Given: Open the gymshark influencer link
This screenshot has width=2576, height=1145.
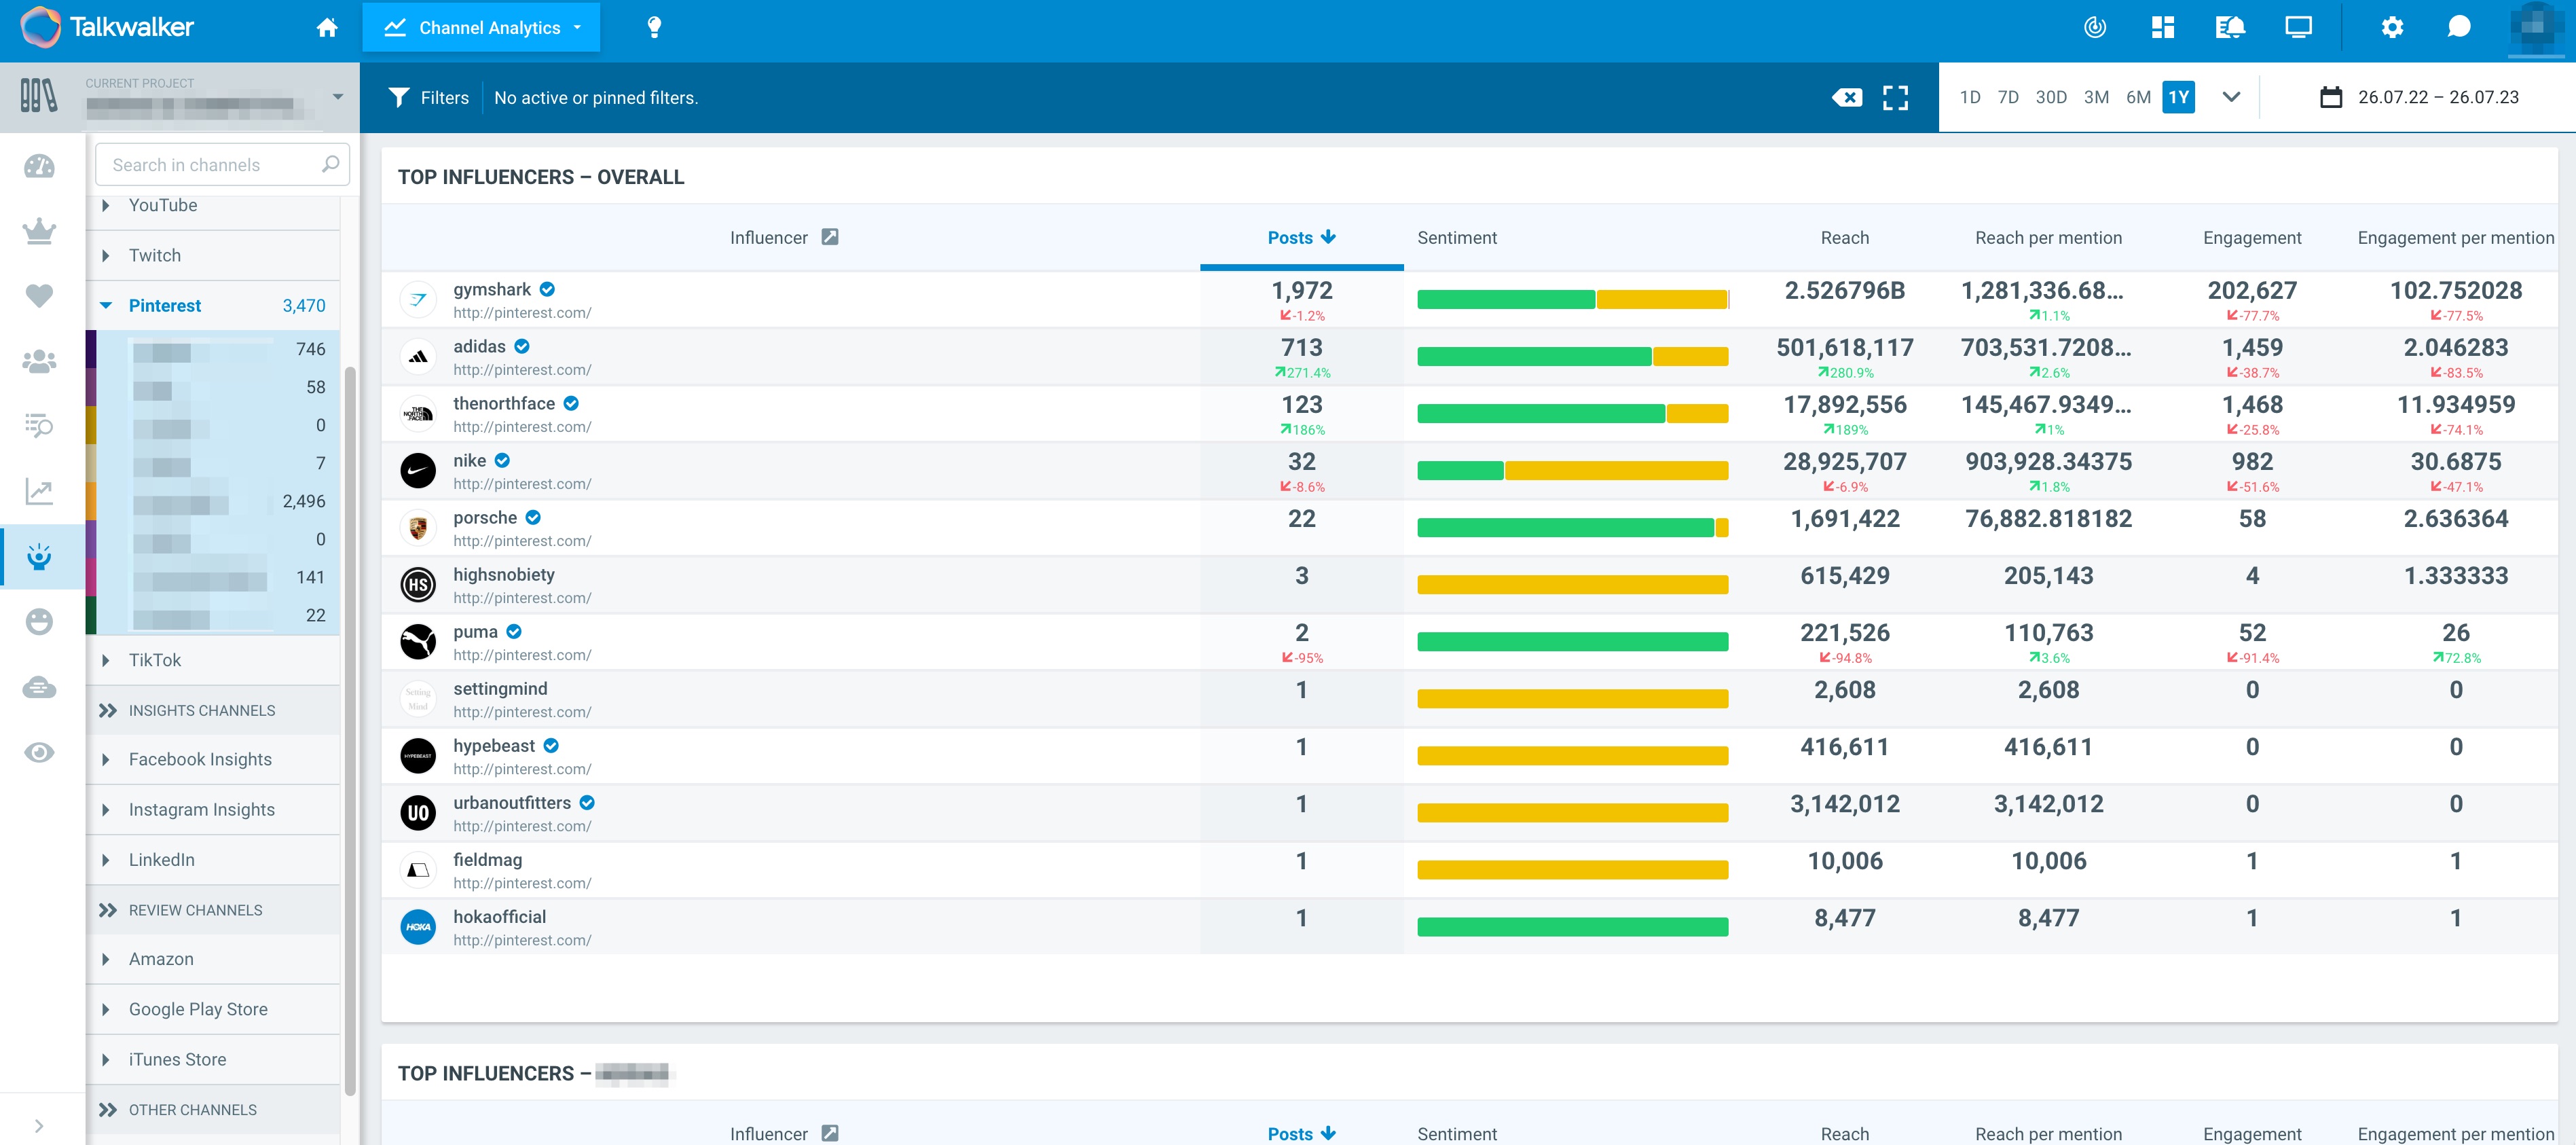Looking at the screenshot, I should pyautogui.click(x=491, y=289).
